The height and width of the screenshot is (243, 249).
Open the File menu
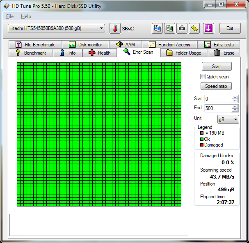(x=10, y=16)
